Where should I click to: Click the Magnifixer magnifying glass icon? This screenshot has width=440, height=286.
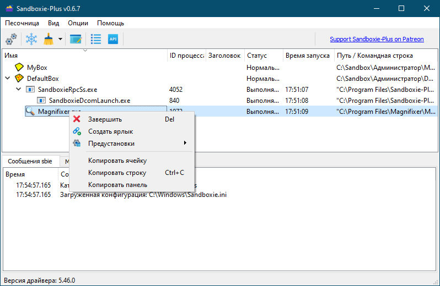click(x=30, y=112)
